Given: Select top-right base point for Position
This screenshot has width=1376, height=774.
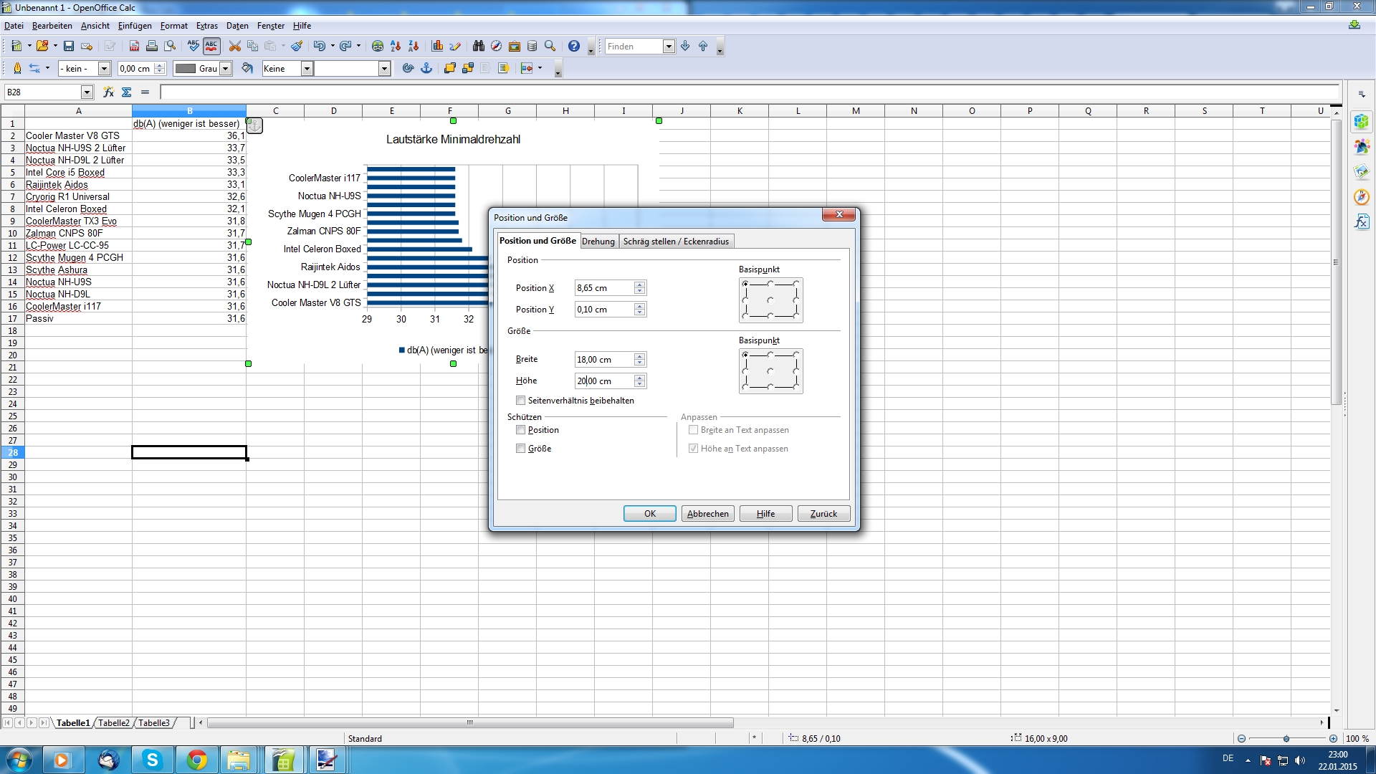Looking at the screenshot, I should tap(796, 284).
